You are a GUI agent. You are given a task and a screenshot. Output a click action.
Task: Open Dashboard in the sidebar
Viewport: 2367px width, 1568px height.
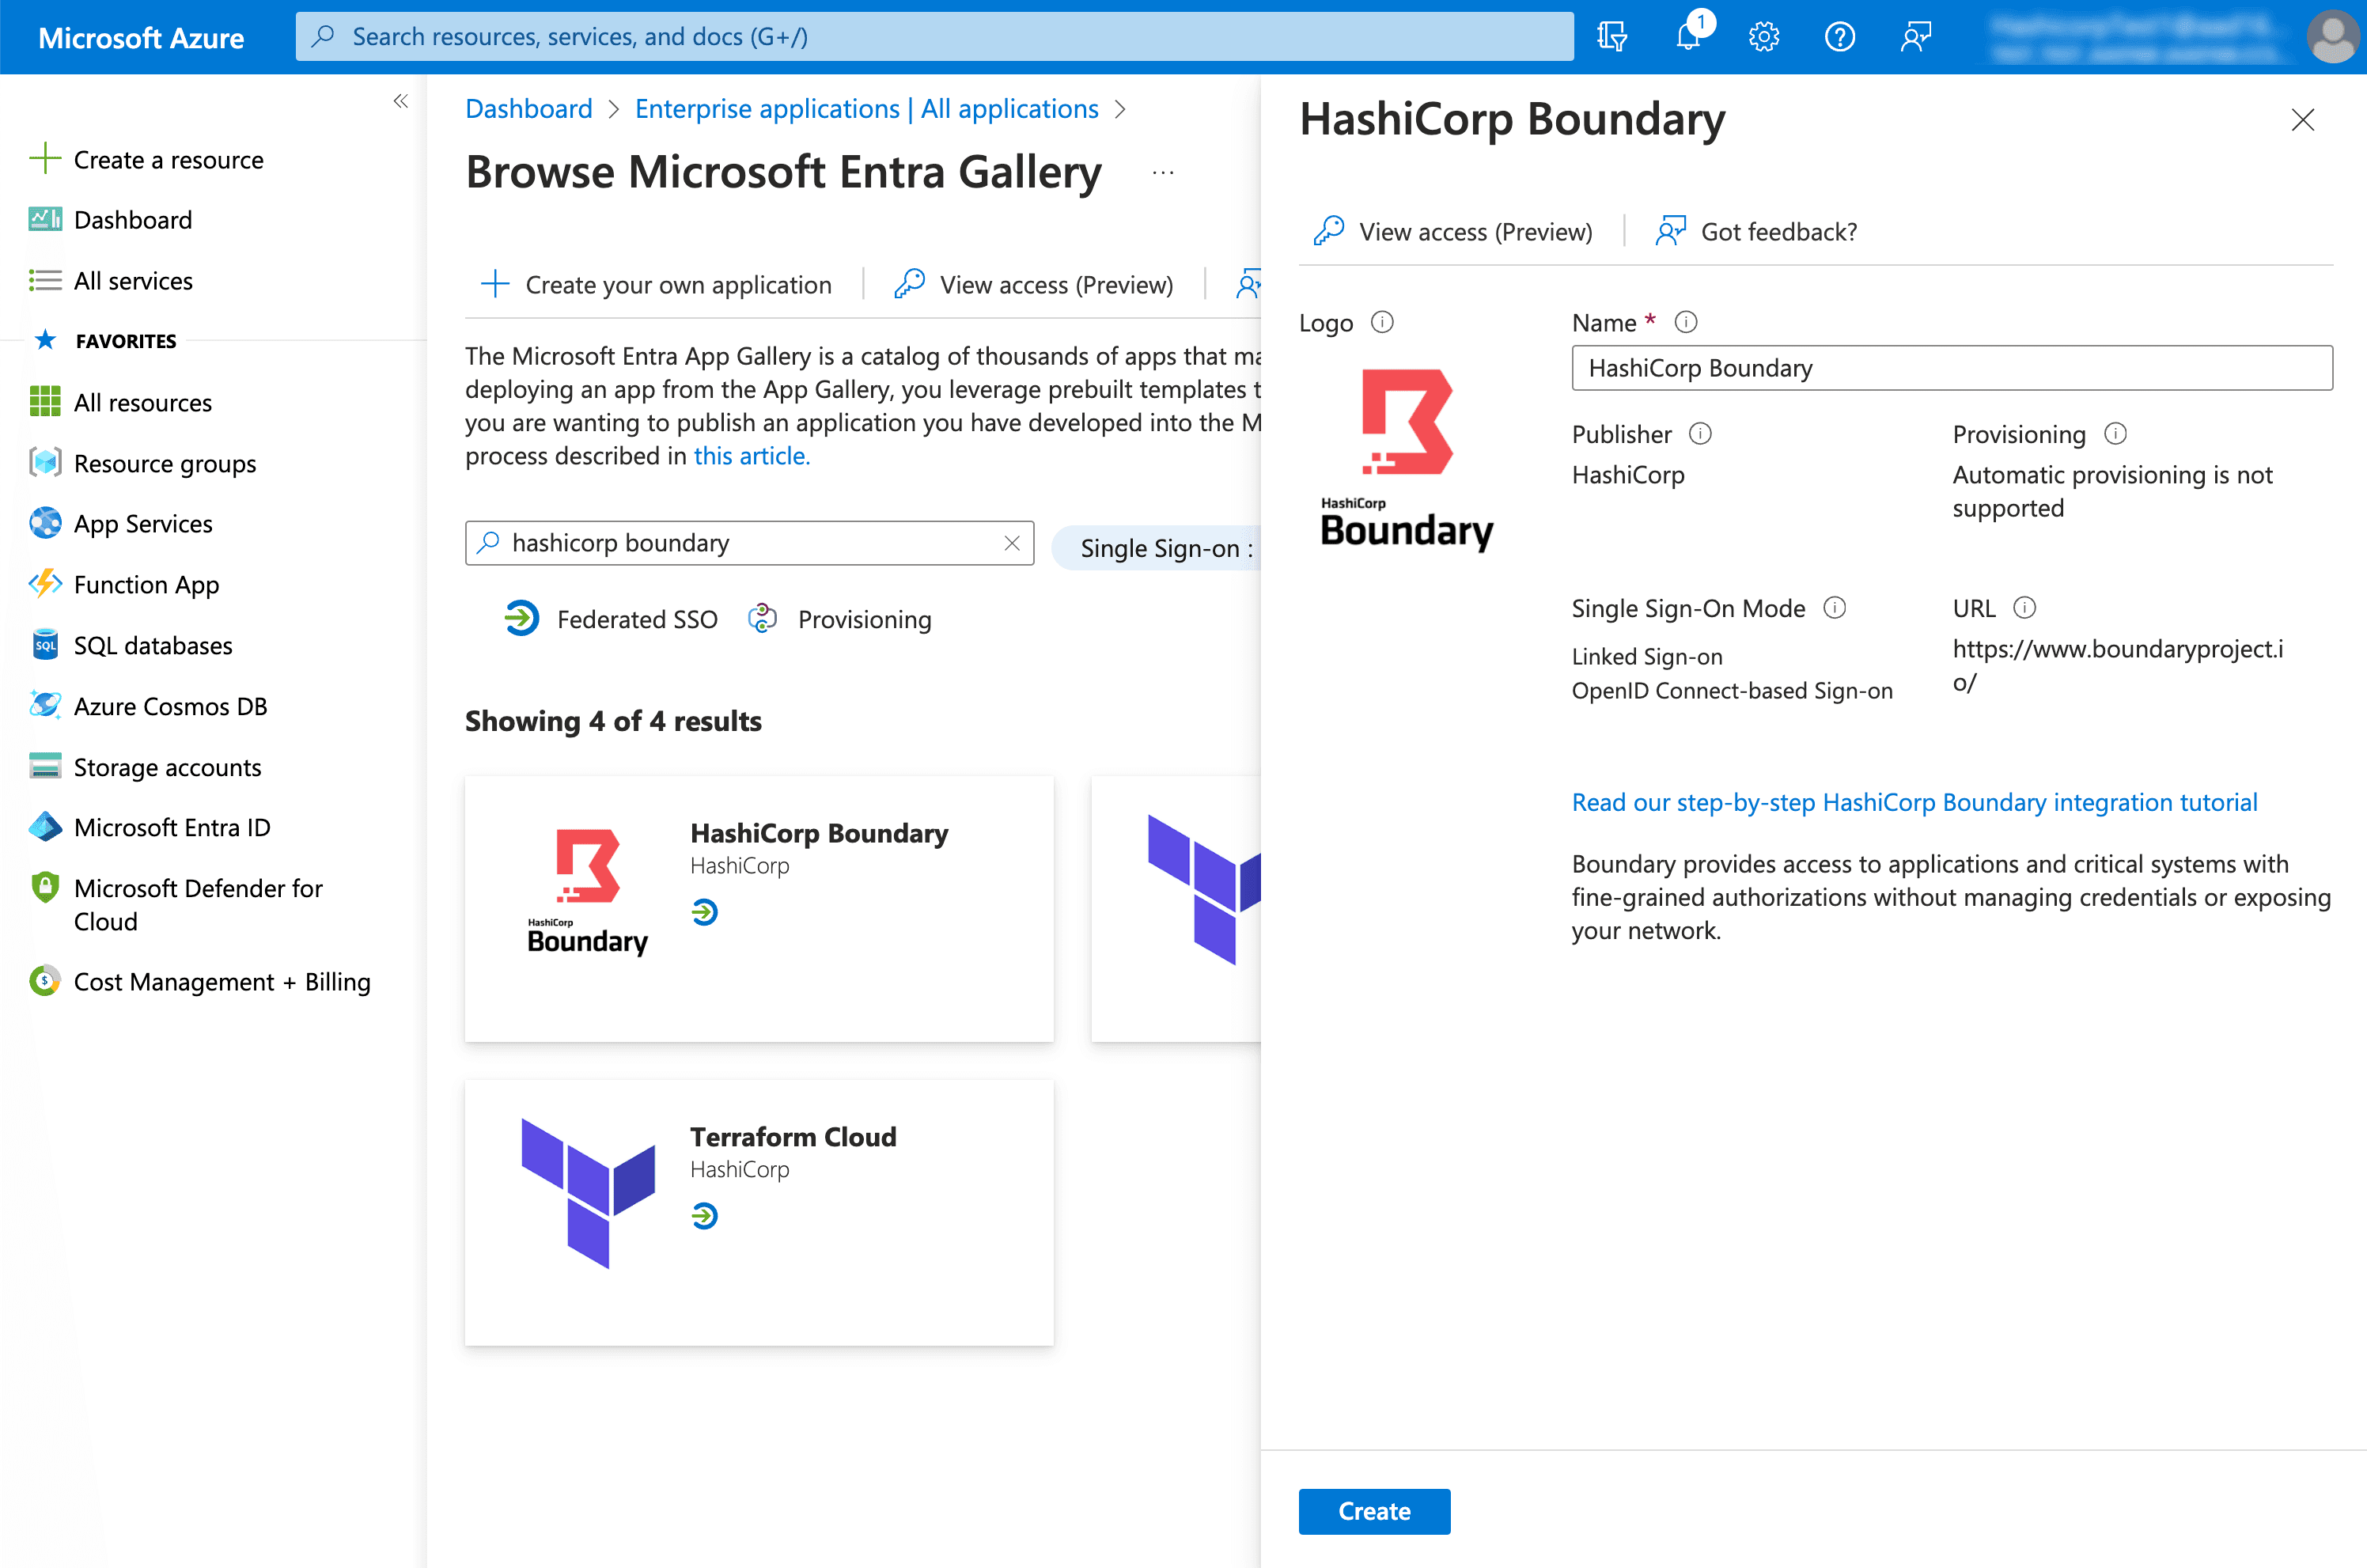(x=132, y=220)
